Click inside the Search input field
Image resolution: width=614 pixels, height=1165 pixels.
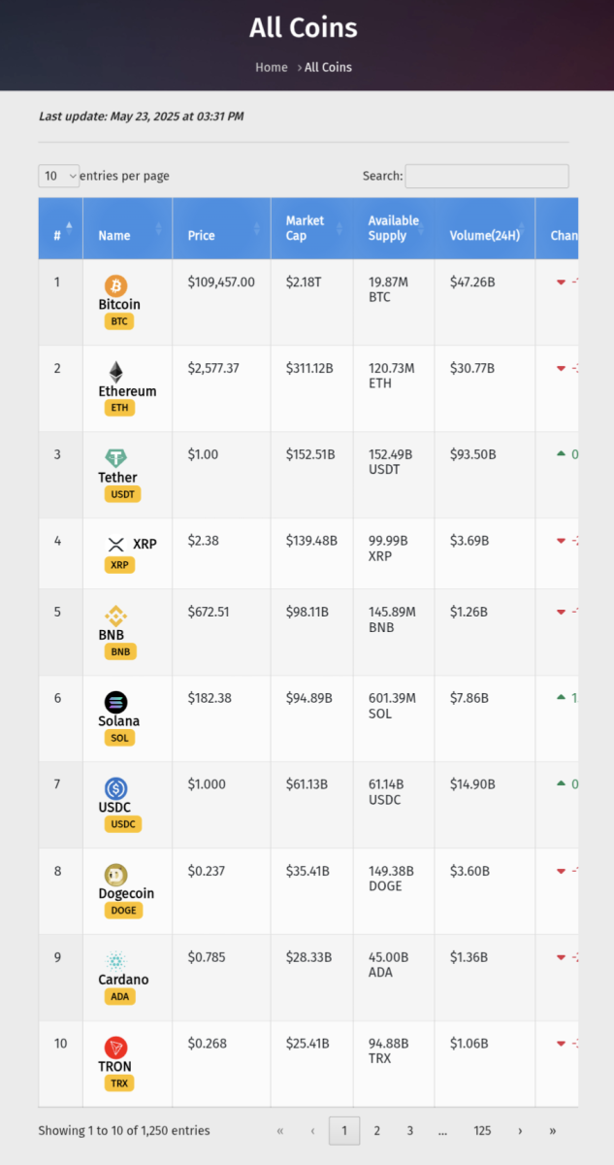(x=487, y=176)
